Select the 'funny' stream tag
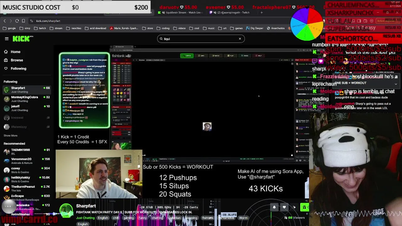This screenshot has width=402, height=226. pyautogui.click(x=143, y=218)
